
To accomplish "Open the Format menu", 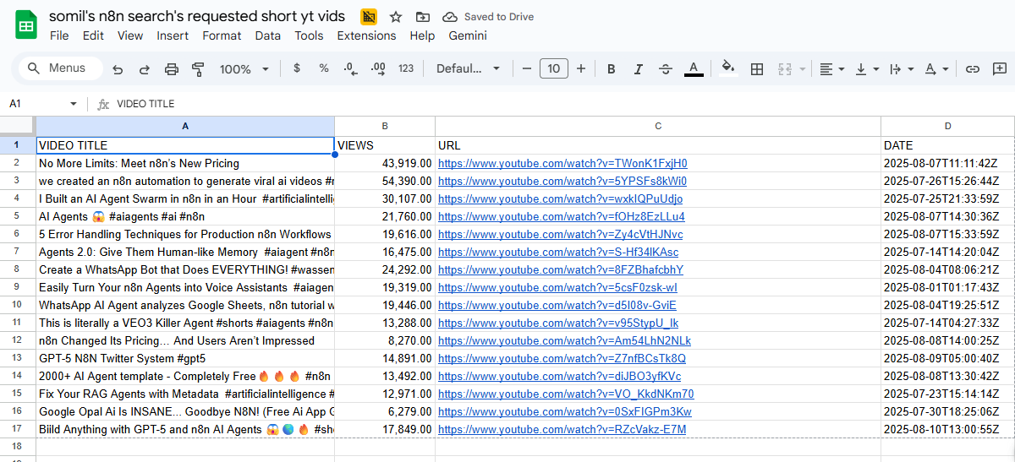I will 222,35.
